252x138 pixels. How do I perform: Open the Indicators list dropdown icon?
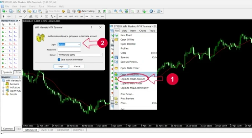145,11
